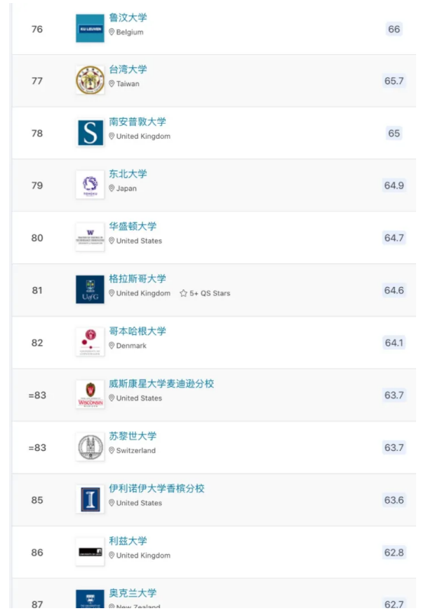Click the Glasgow UofG logo

coord(90,290)
